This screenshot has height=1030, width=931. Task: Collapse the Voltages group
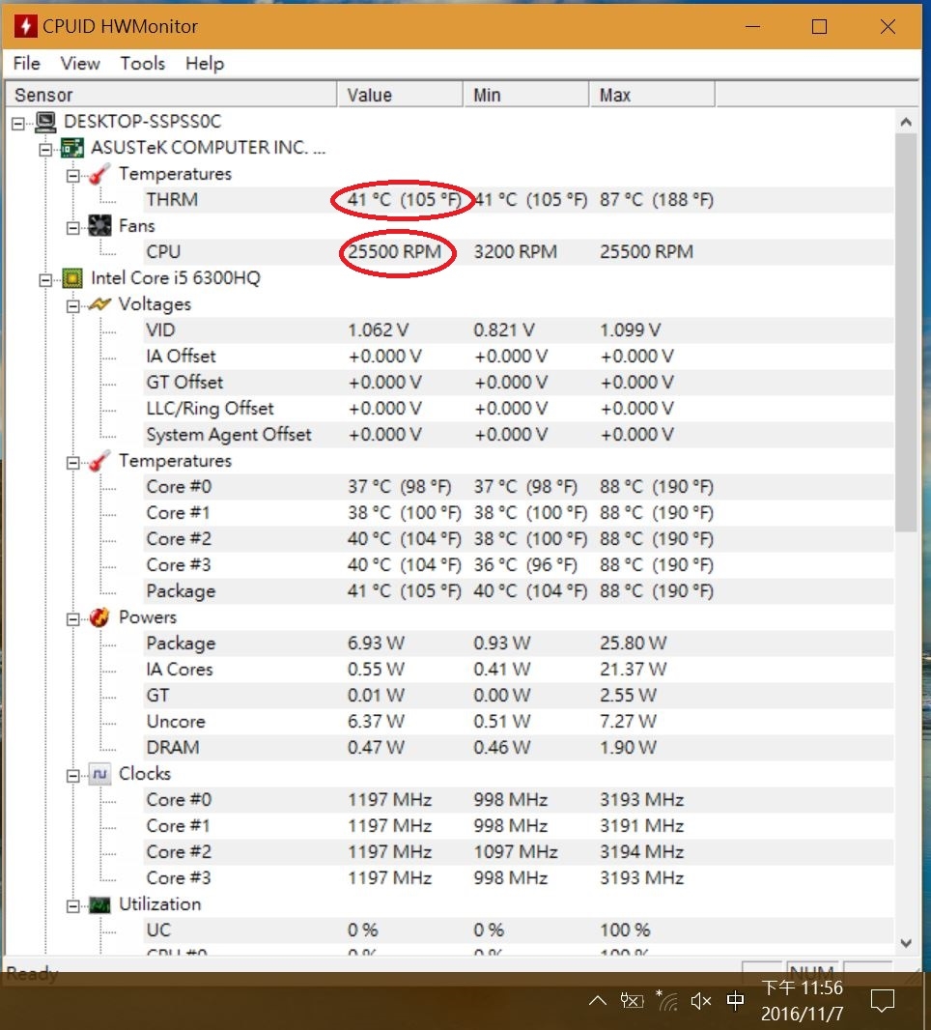pos(72,306)
